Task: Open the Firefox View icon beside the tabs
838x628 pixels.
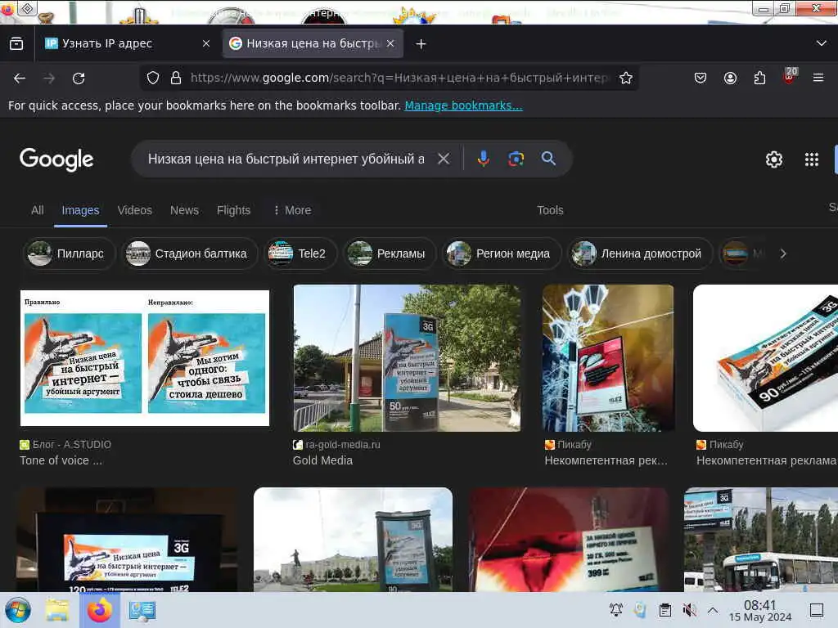Action: point(16,44)
